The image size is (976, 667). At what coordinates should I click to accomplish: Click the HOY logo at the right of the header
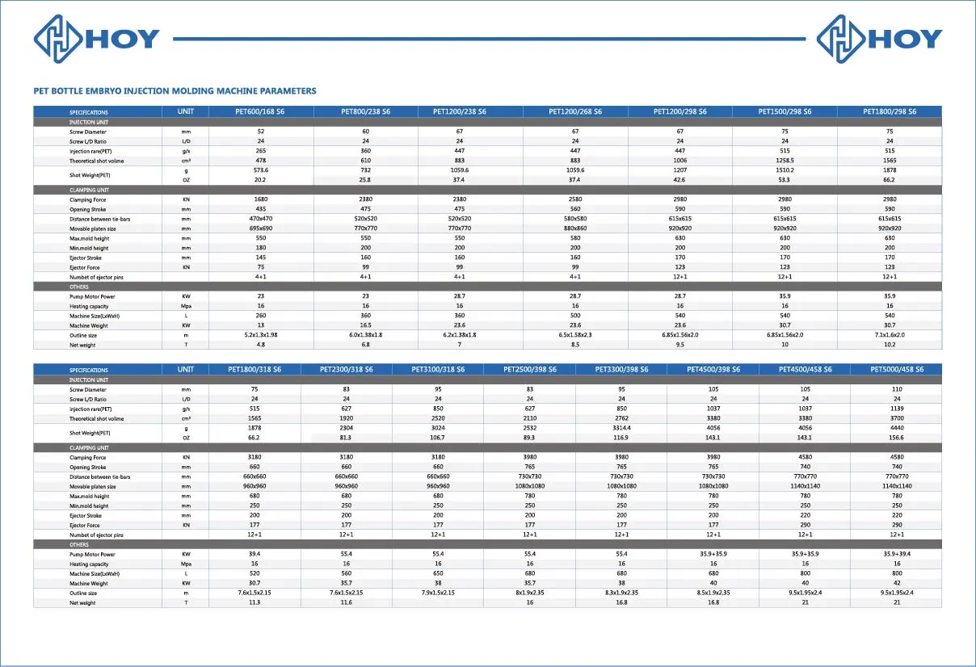pos(879,39)
